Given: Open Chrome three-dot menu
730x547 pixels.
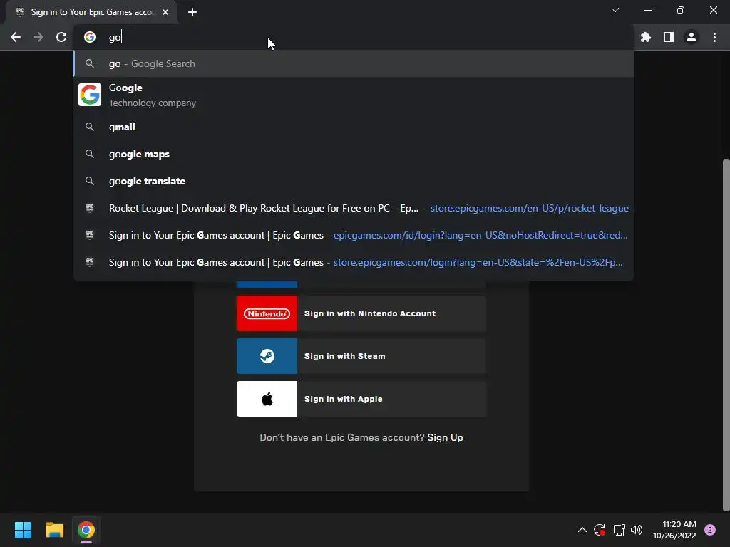Looking at the screenshot, I should pos(714,37).
